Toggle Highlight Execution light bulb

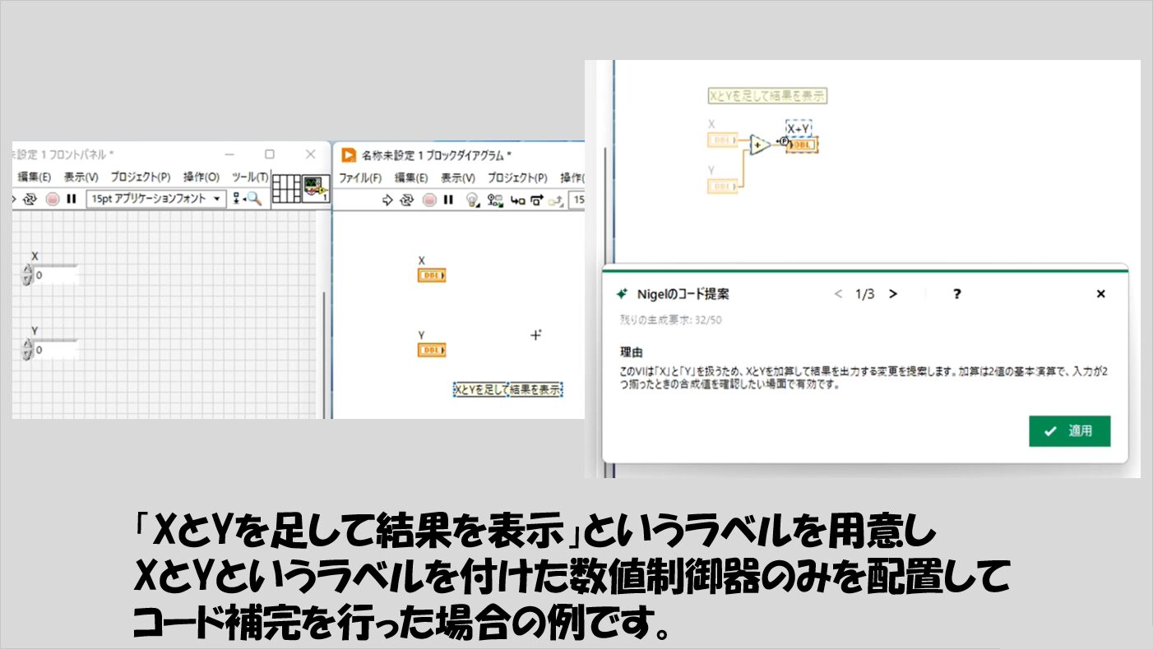[x=472, y=200]
